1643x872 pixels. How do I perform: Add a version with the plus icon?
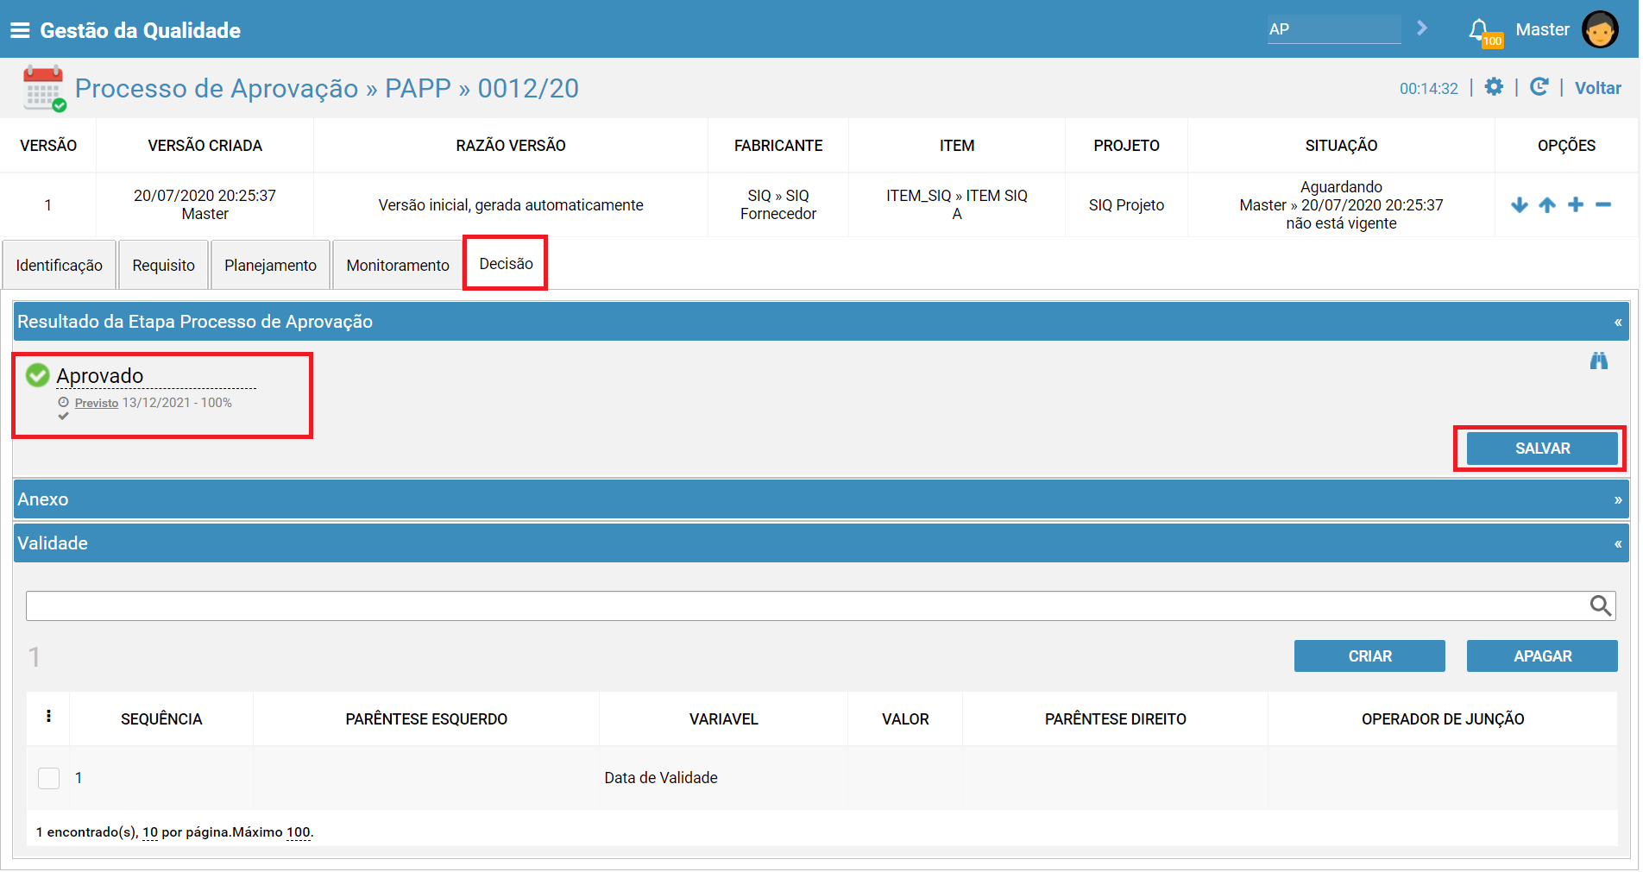1576,204
